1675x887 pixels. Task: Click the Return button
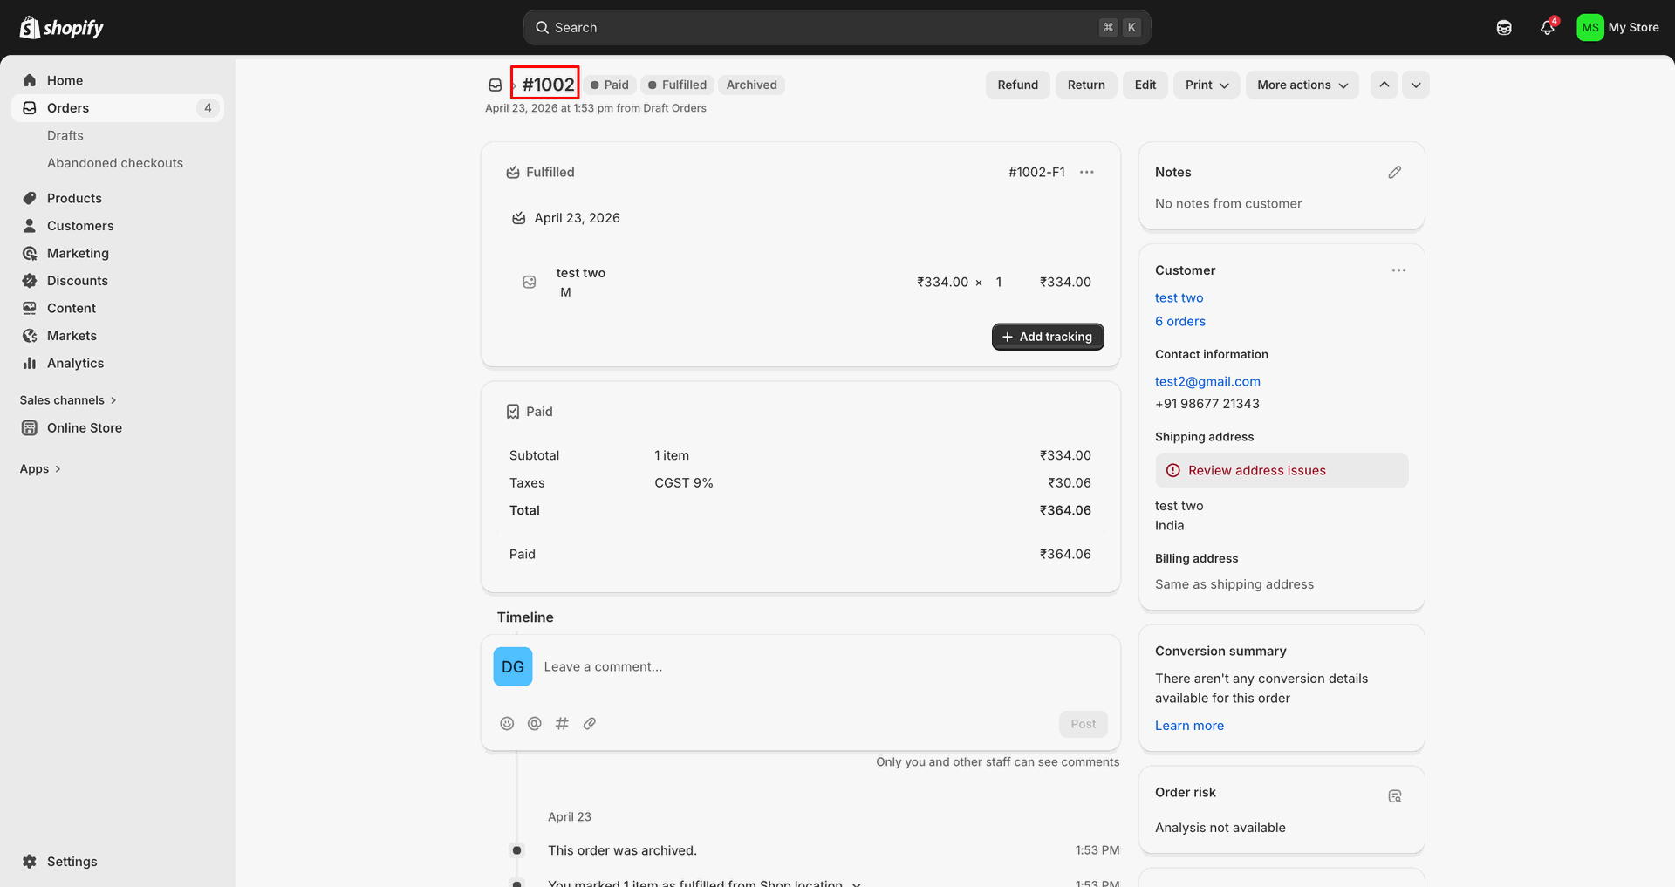(x=1086, y=85)
